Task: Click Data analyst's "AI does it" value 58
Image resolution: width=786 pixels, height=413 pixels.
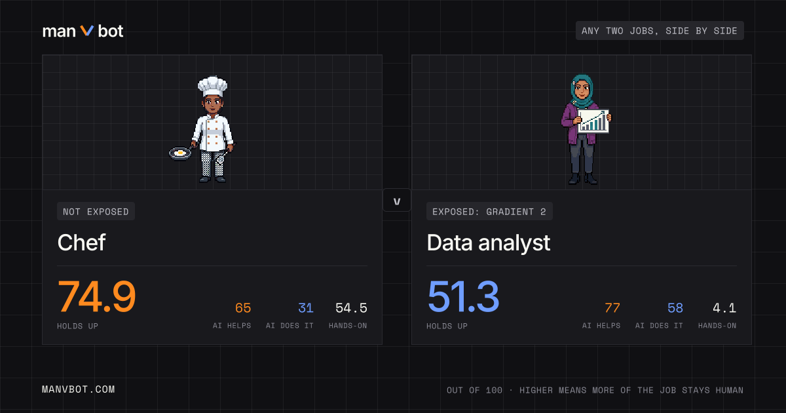Action: 675,308
